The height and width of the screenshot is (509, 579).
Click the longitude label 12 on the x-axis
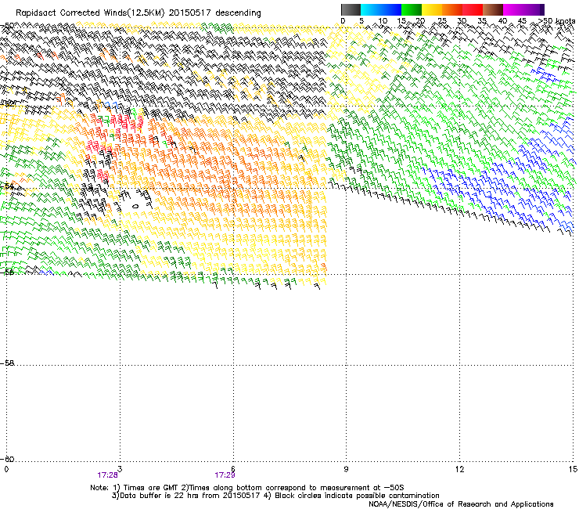click(x=459, y=469)
